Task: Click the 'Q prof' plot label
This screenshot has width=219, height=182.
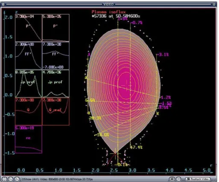Action: [x=55, y=110]
